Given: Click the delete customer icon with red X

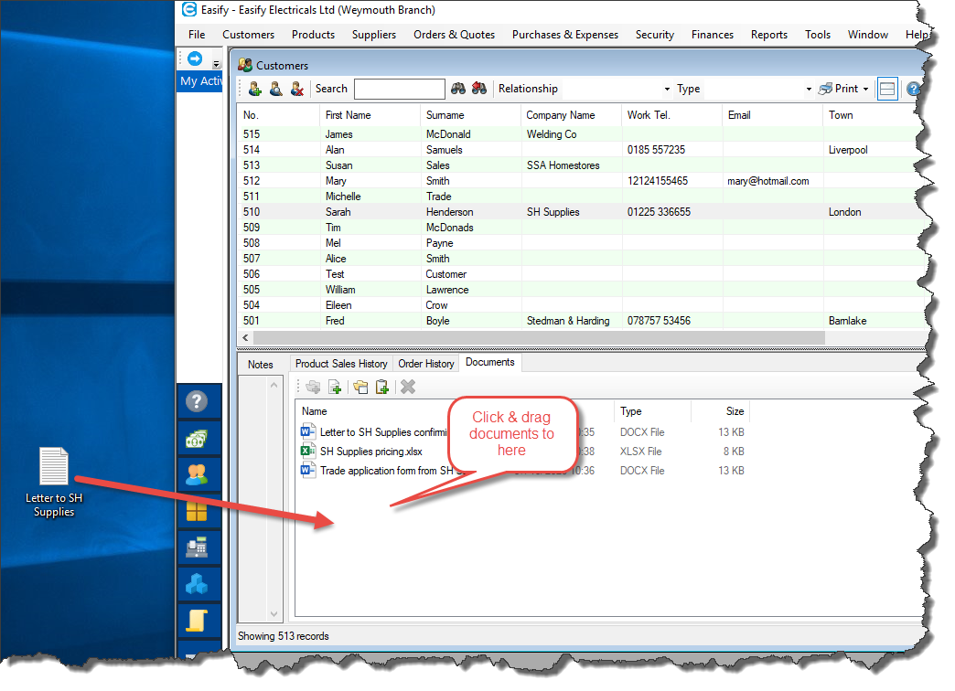Looking at the screenshot, I should click(x=296, y=89).
